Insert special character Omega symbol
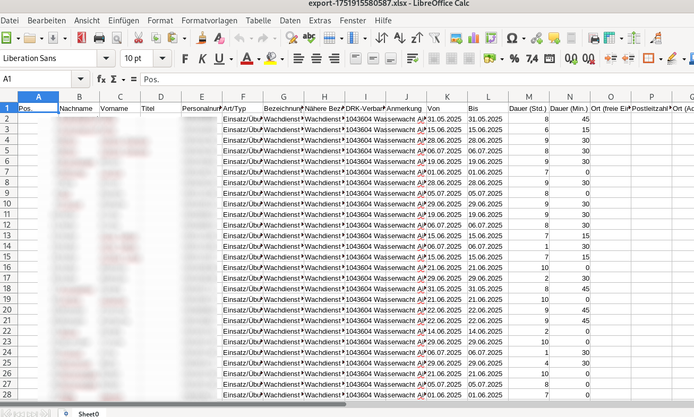Image resolution: width=694 pixels, height=417 pixels. [512, 38]
